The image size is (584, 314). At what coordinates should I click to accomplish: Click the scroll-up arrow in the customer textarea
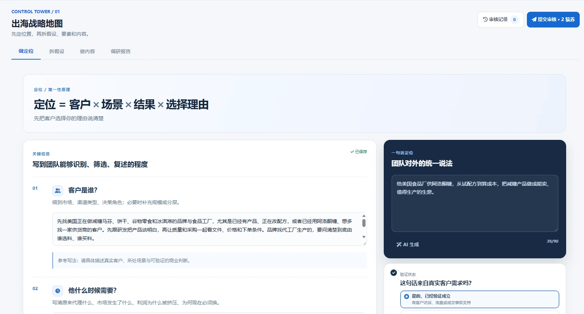(x=364, y=216)
